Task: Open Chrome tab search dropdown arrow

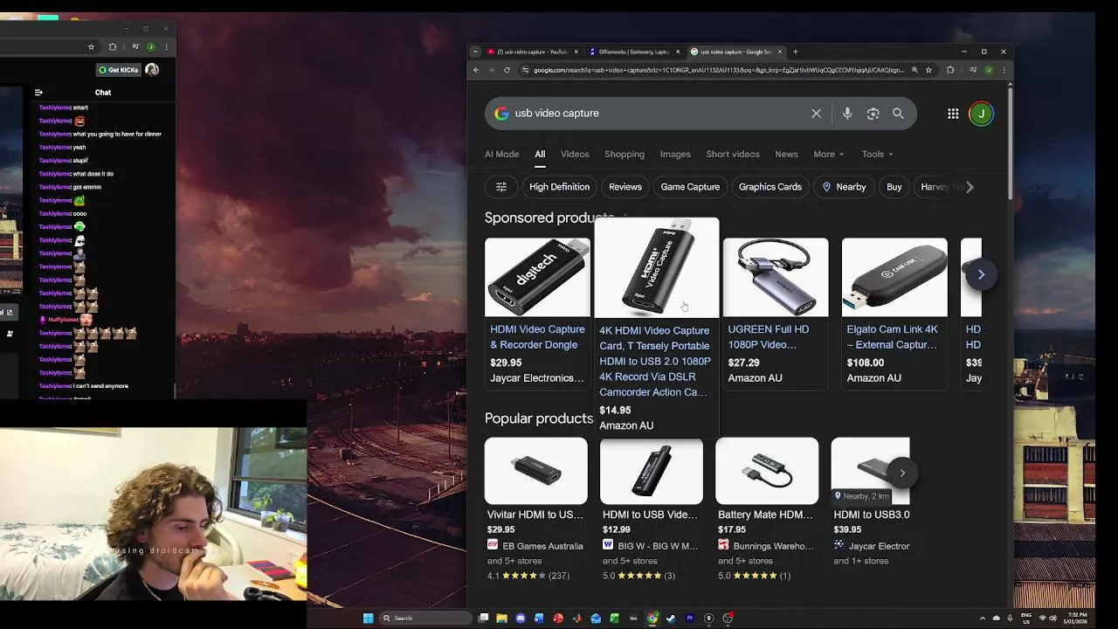Action: [x=475, y=52]
